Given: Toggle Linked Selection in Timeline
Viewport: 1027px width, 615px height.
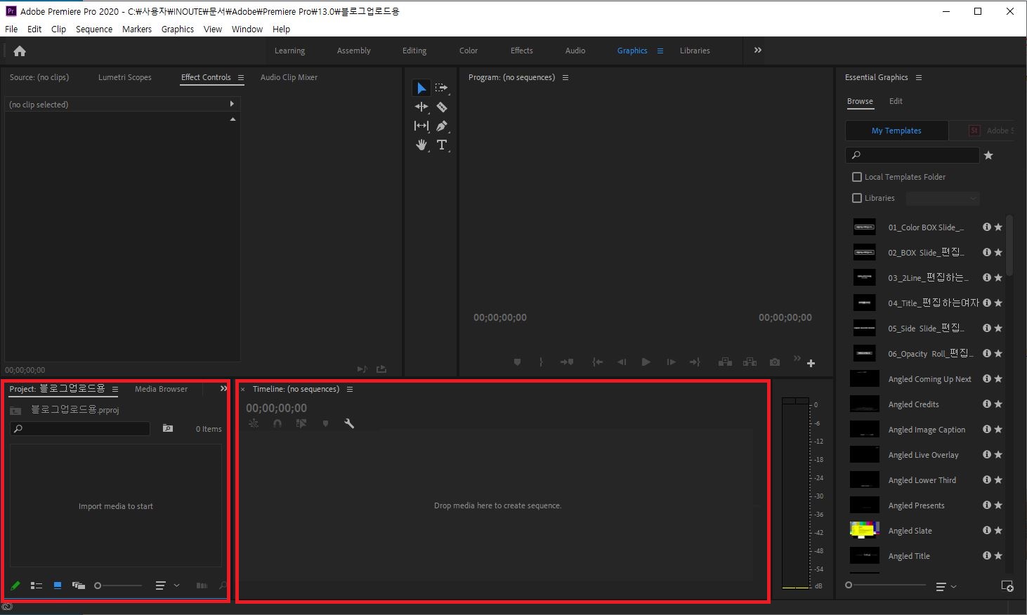Looking at the screenshot, I should [x=301, y=423].
